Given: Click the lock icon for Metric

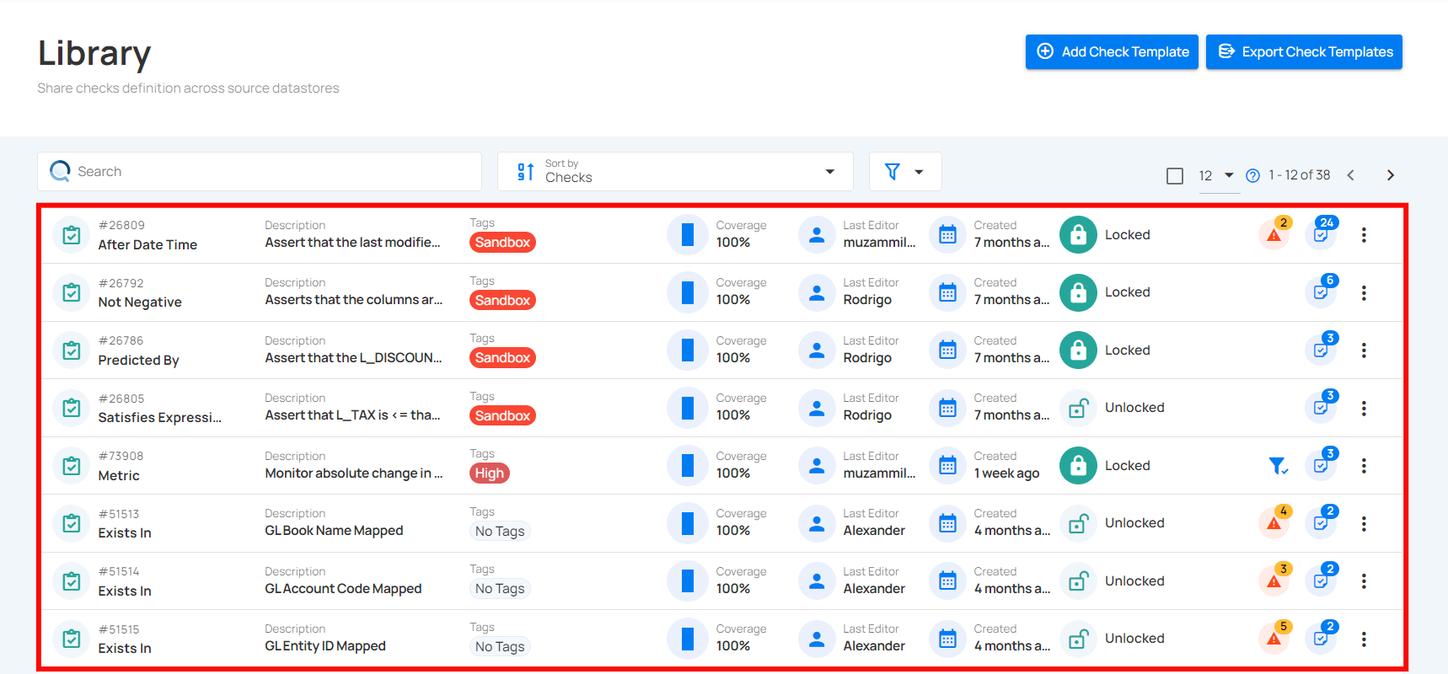Looking at the screenshot, I should 1078,466.
